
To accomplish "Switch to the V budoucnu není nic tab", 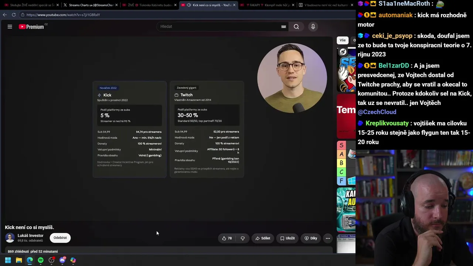I will [326, 5].
